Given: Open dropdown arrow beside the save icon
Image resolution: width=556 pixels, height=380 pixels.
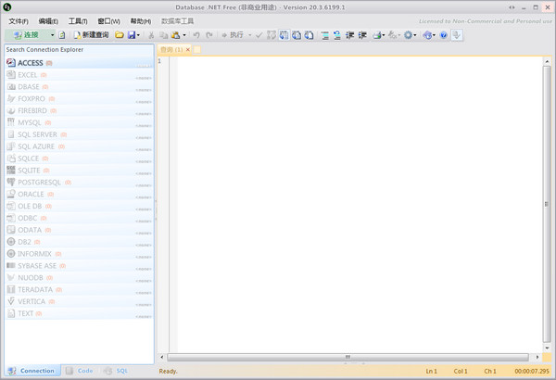Looking at the screenshot, I should (x=141, y=34).
